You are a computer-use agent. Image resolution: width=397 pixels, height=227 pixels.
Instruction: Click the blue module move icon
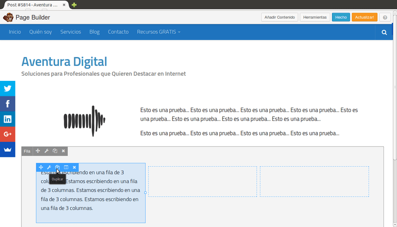41,167
